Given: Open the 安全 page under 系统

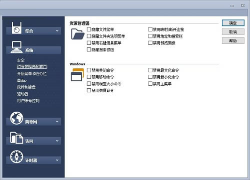Looking at the screenshot, I should click(x=20, y=60).
